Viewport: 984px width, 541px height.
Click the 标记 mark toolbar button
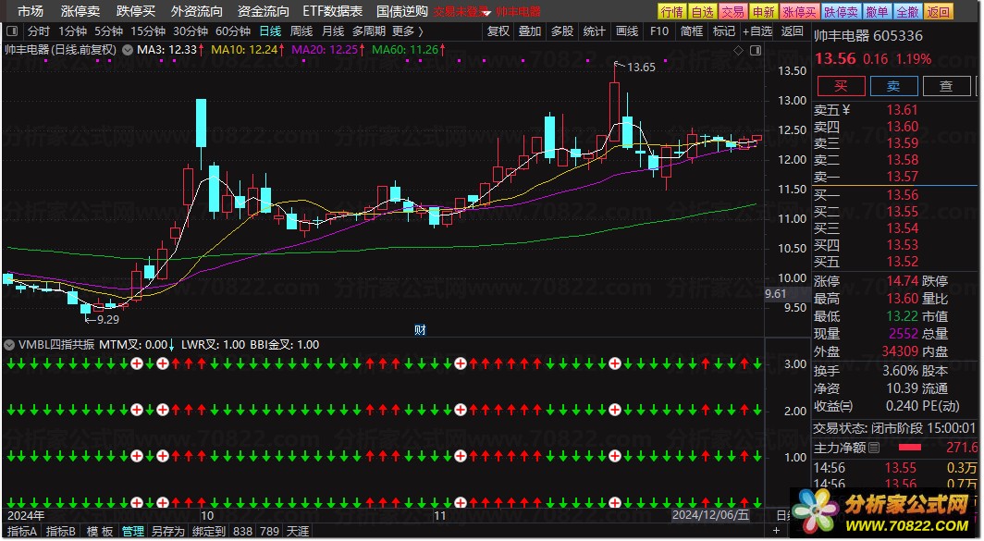(723, 31)
